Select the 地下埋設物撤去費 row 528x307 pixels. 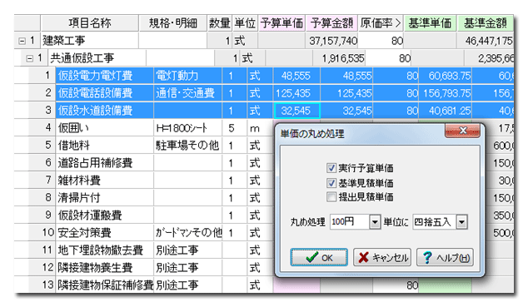pos(104,250)
